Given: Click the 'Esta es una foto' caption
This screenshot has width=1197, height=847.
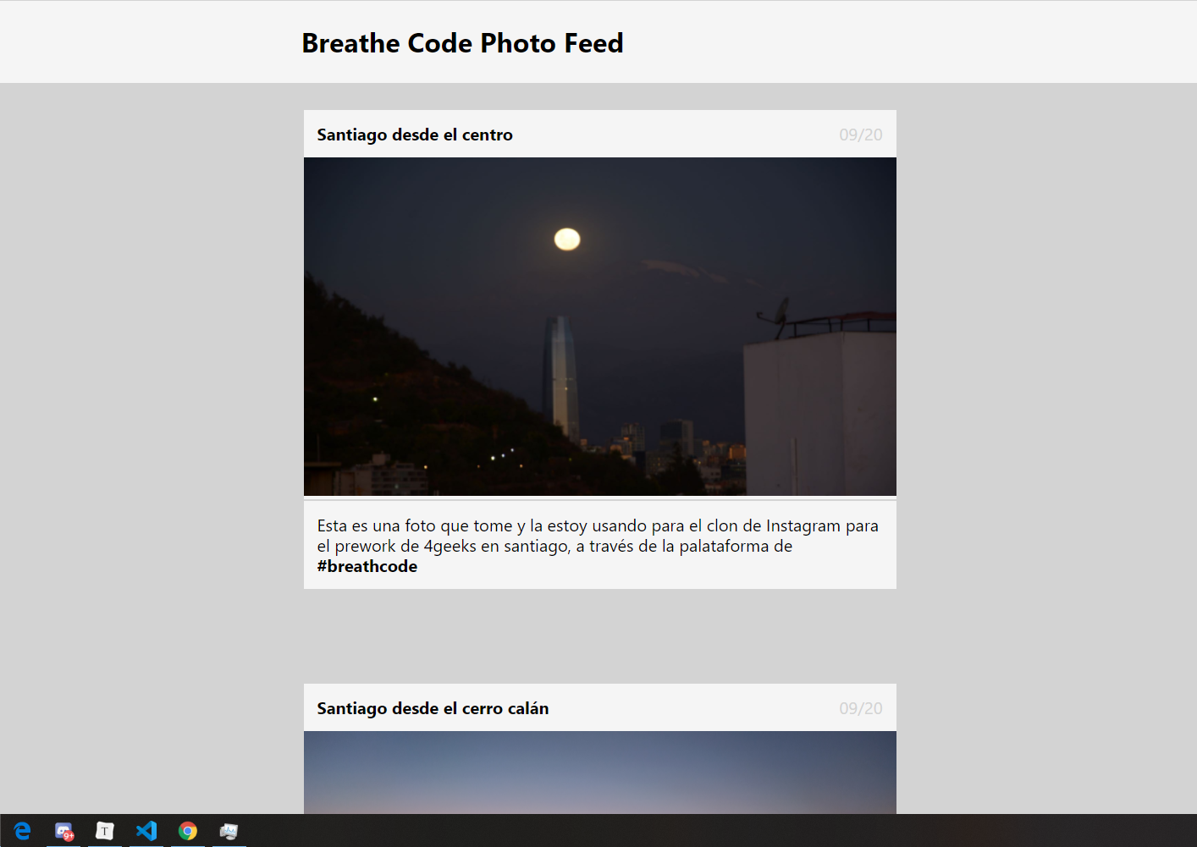Looking at the screenshot, I should [x=598, y=546].
